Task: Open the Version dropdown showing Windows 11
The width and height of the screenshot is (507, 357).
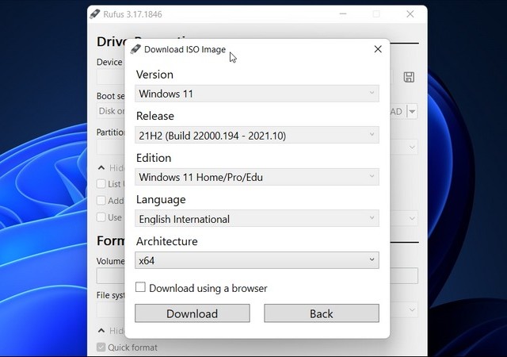Action: pyautogui.click(x=257, y=94)
